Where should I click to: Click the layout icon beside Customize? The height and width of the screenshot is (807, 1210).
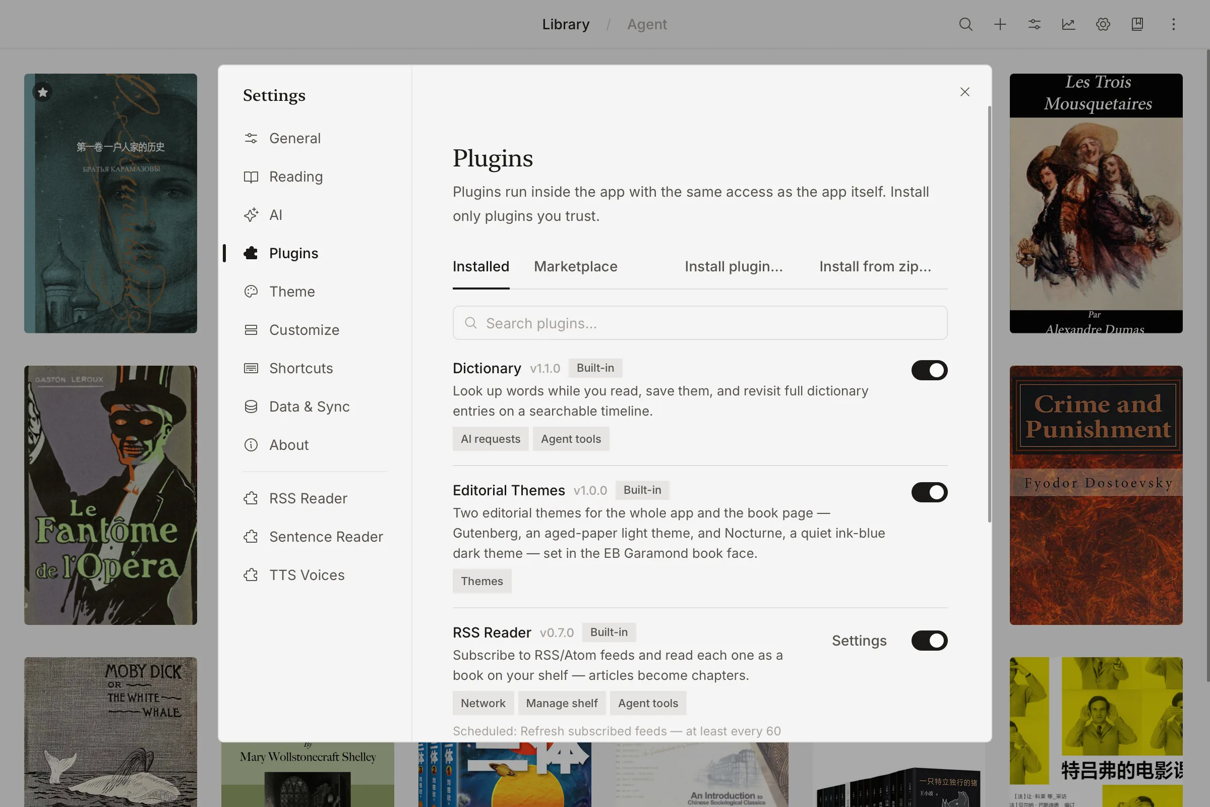tap(251, 330)
